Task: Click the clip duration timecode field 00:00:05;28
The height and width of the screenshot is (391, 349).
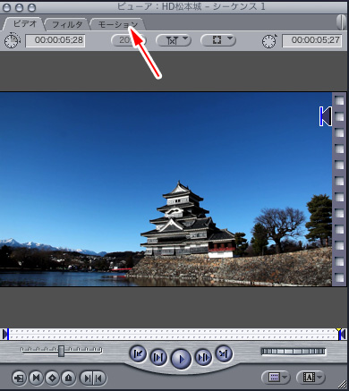Action: [55, 40]
